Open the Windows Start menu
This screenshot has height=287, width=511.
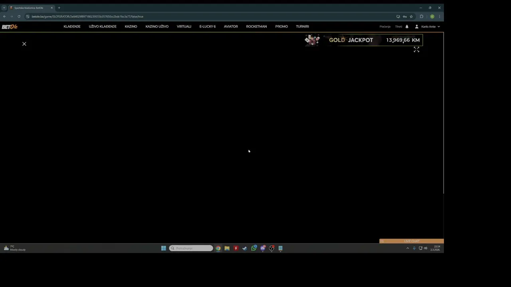point(163,248)
